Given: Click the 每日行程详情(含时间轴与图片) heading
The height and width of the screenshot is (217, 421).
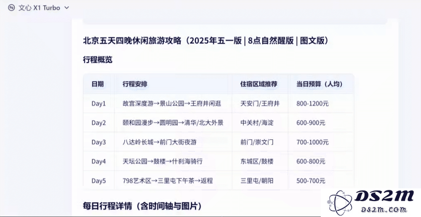Looking at the screenshot, I should (142, 206).
